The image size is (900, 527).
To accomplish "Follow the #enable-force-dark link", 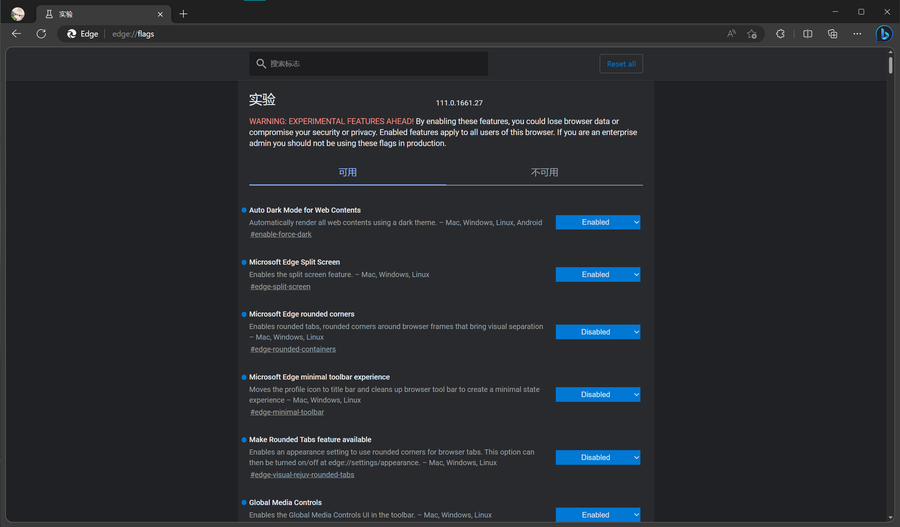I will [280, 234].
